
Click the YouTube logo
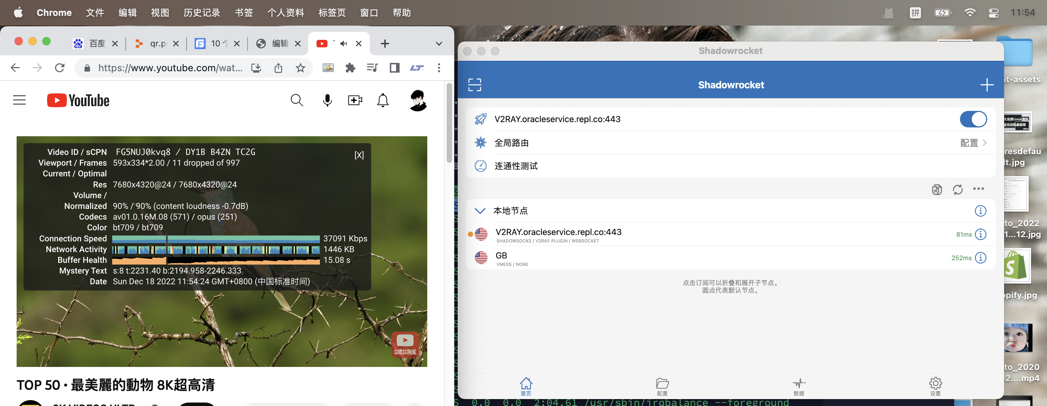click(78, 100)
